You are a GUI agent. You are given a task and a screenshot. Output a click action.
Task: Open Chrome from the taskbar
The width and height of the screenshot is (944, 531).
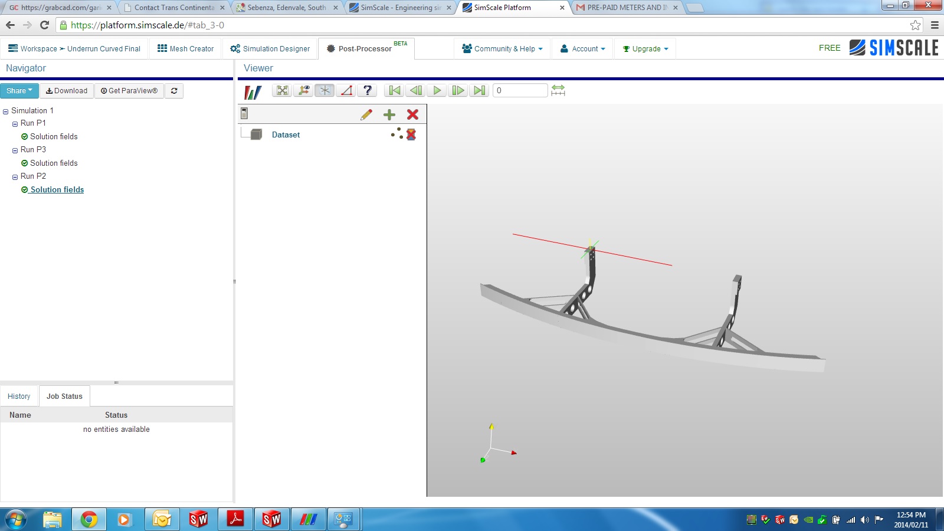click(x=89, y=519)
